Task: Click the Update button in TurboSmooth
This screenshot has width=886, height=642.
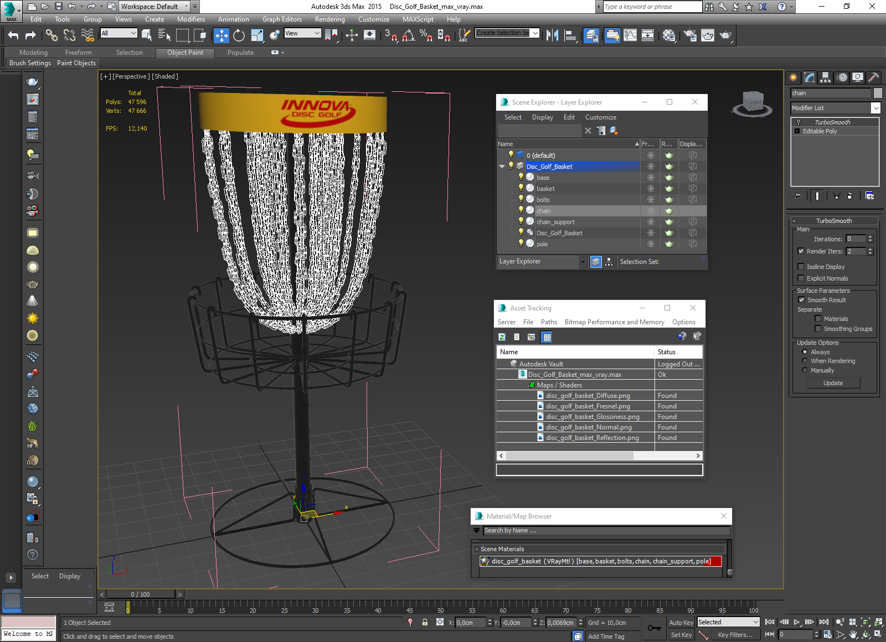Action: (833, 383)
